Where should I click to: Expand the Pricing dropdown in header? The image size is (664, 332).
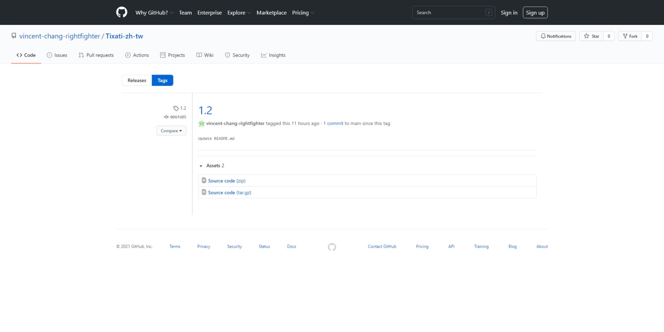[303, 13]
